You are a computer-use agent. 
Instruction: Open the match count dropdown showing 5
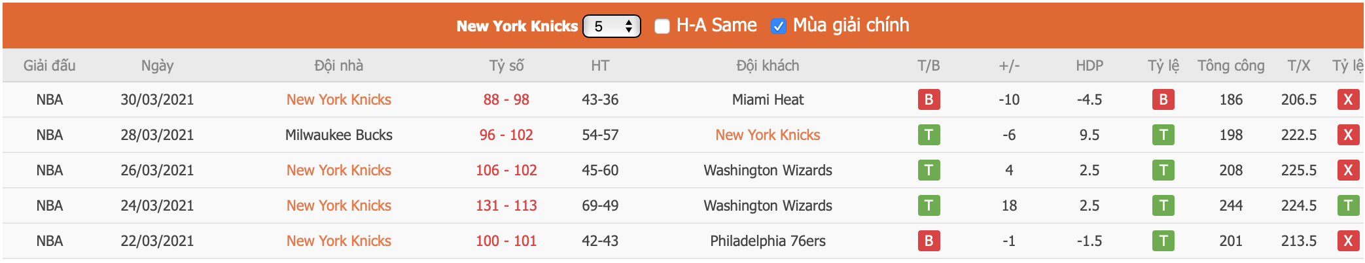611,26
